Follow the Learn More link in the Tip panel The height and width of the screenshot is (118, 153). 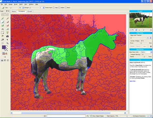(x=132, y=81)
